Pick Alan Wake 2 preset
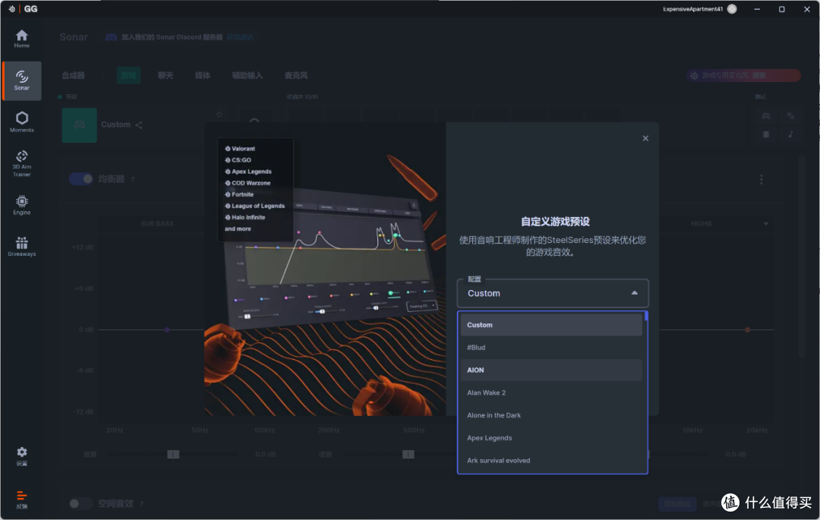The height and width of the screenshot is (520, 820). [x=551, y=392]
